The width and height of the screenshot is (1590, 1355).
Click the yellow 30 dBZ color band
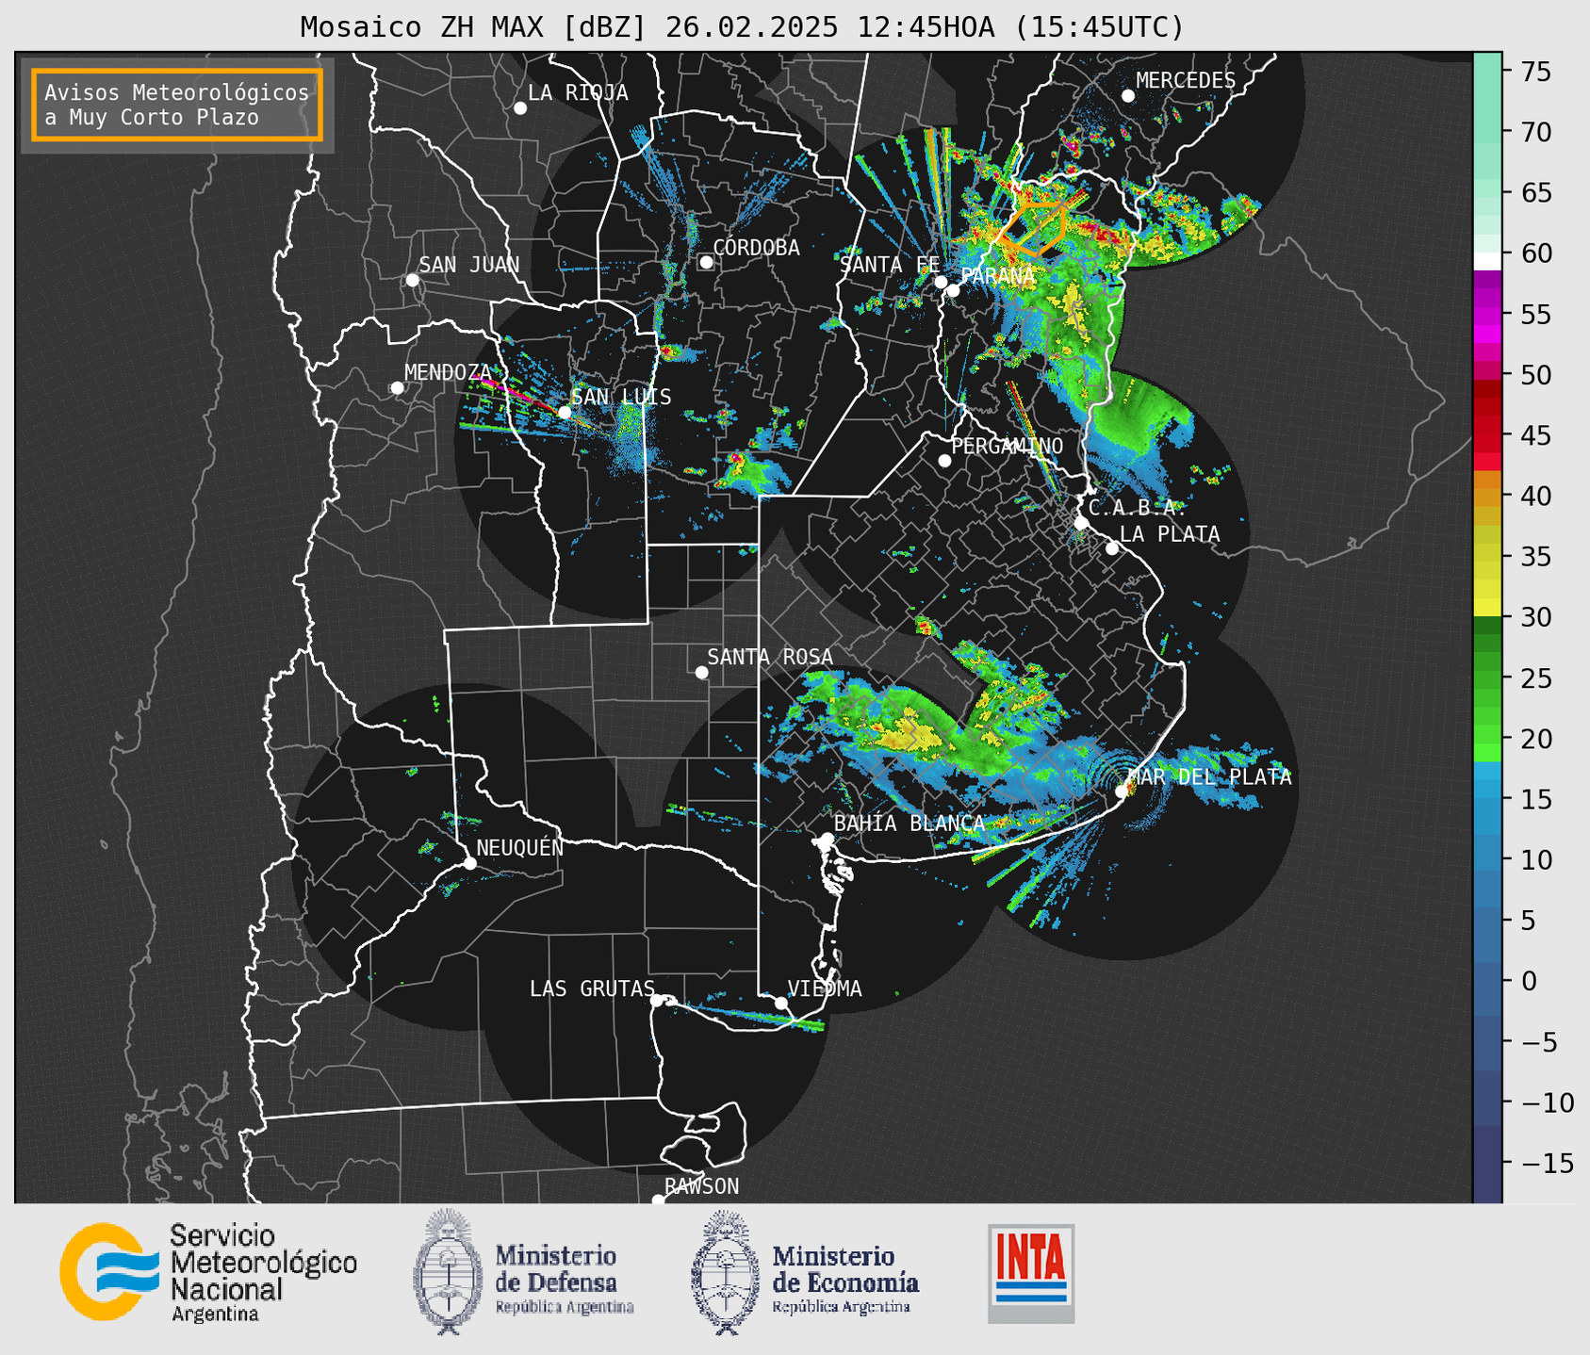pyautogui.click(x=1486, y=609)
